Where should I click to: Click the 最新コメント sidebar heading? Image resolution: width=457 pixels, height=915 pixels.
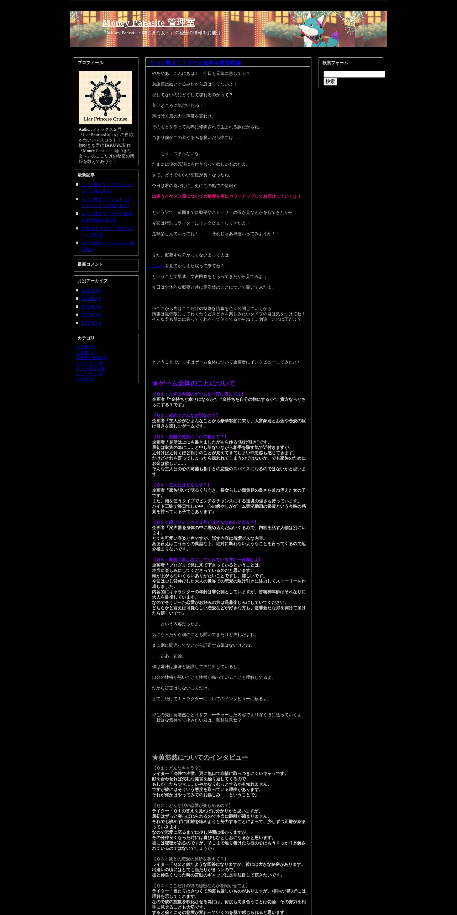pos(90,264)
